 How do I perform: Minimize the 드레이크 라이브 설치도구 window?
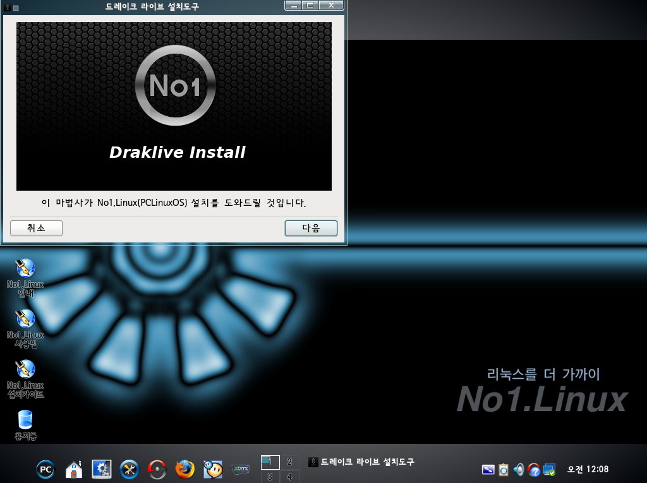(294, 5)
